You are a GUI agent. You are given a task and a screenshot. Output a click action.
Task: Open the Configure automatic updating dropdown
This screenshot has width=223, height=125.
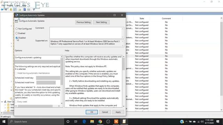click(x=38, y=62)
